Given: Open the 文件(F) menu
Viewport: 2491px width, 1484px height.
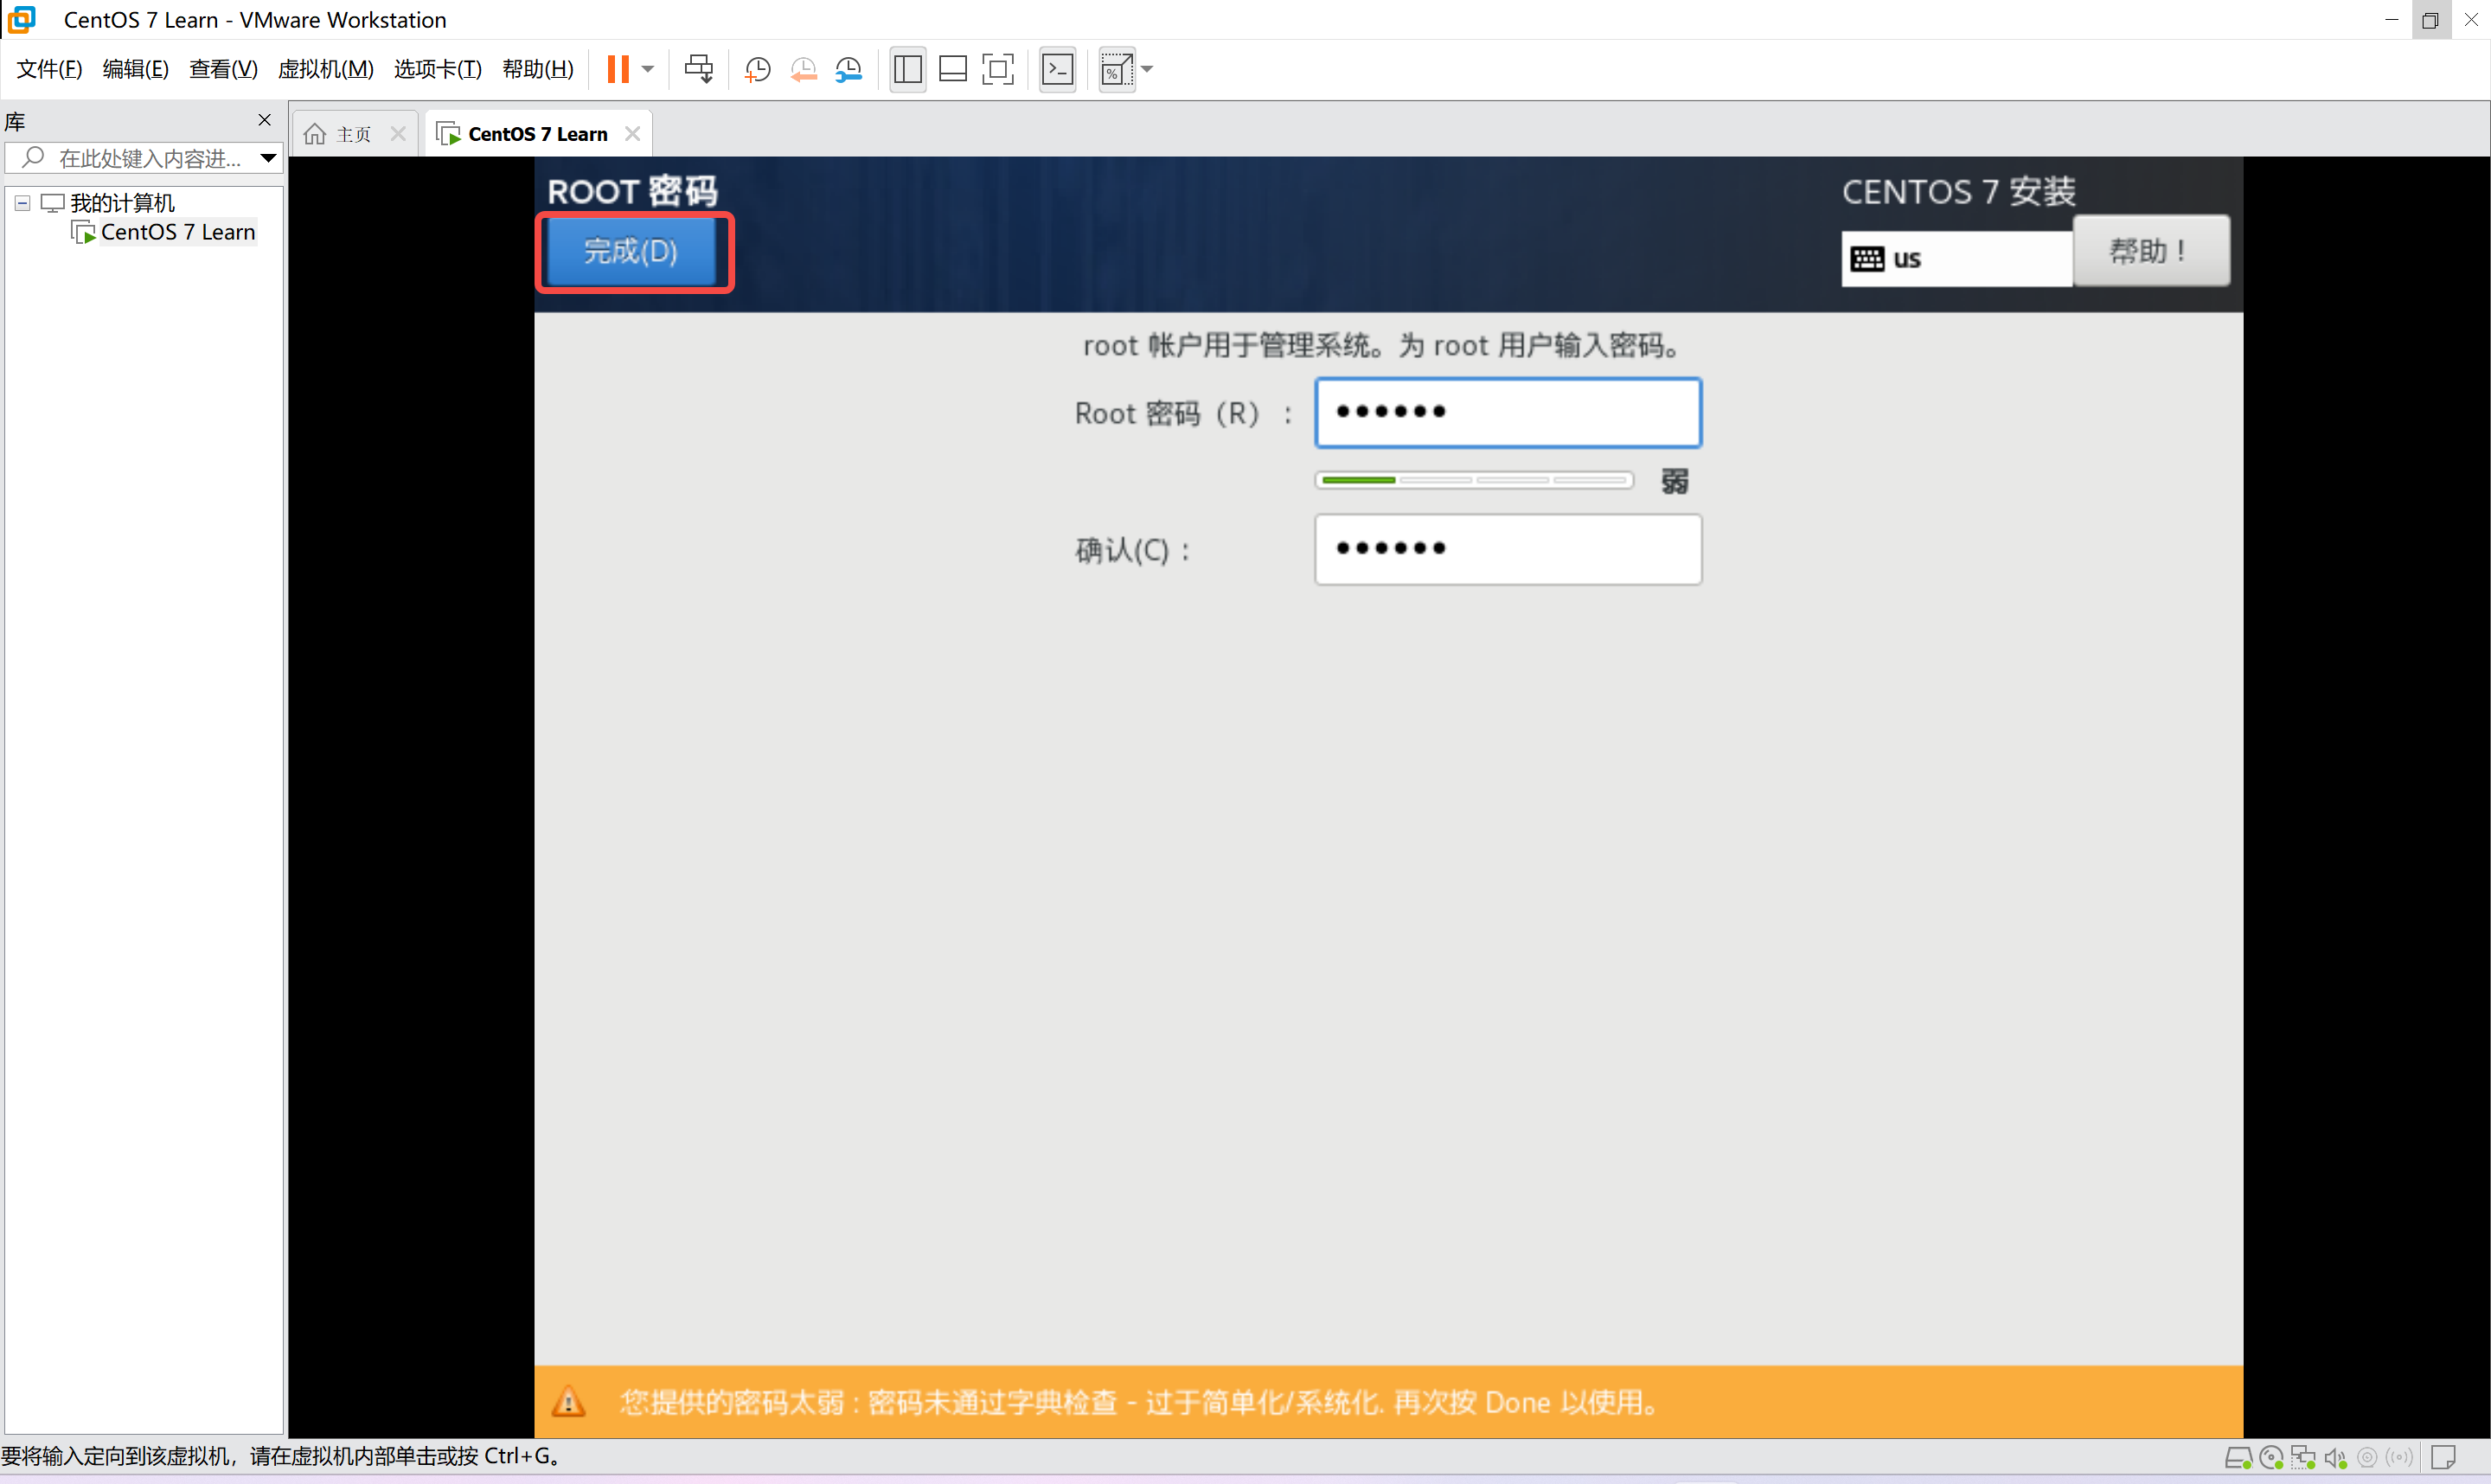Looking at the screenshot, I should click(x=49, y=69).
